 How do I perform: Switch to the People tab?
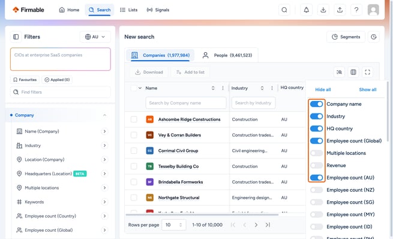click(227, 55)
